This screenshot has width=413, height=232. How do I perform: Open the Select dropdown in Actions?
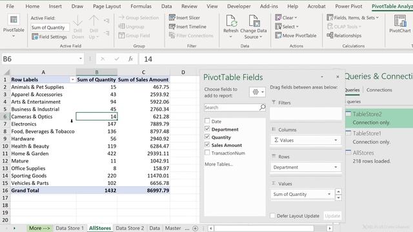(287, 26)
